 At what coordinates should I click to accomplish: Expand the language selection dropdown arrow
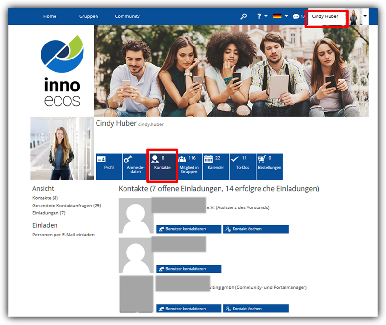coord(286,16)
